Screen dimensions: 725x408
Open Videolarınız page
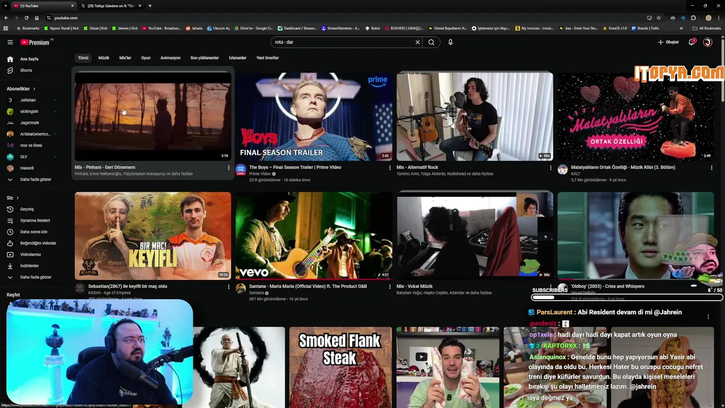point(31,254)
